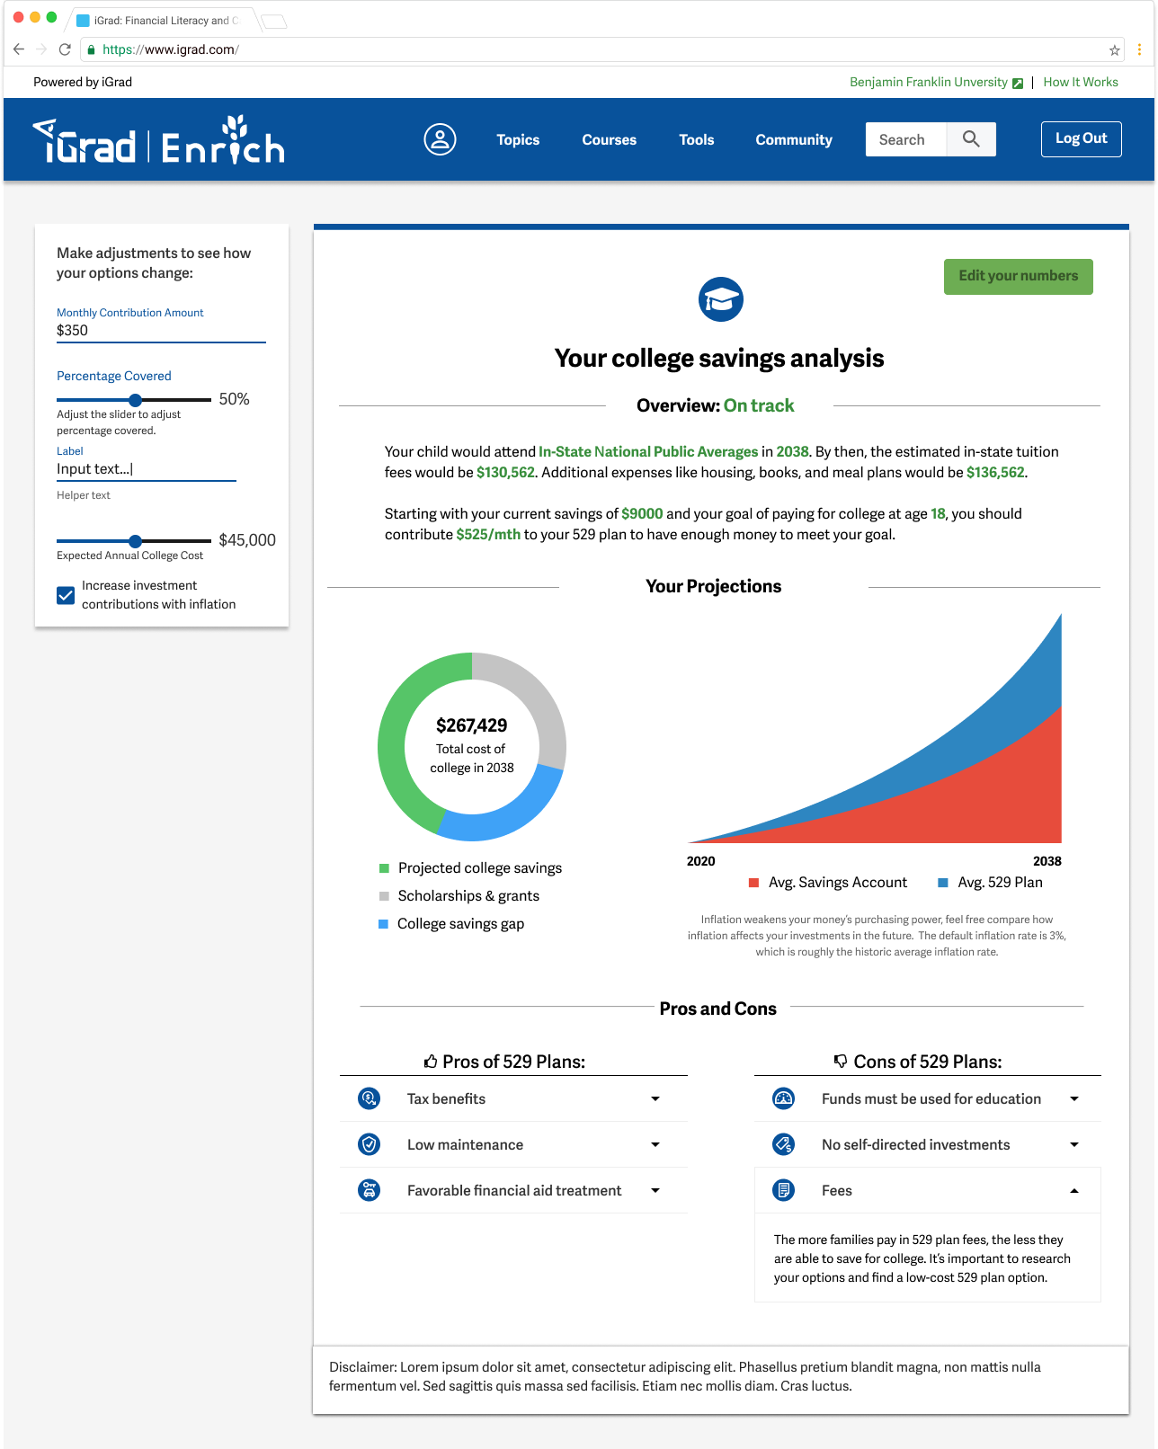Click the blue College savings gap legend square
This screenshot has width=1158, height=1449.
point(384,924)
